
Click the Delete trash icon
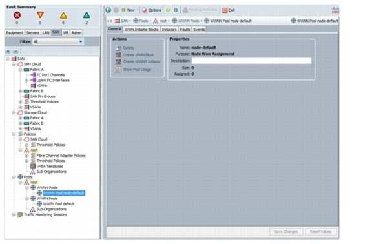tap(118, 48)
